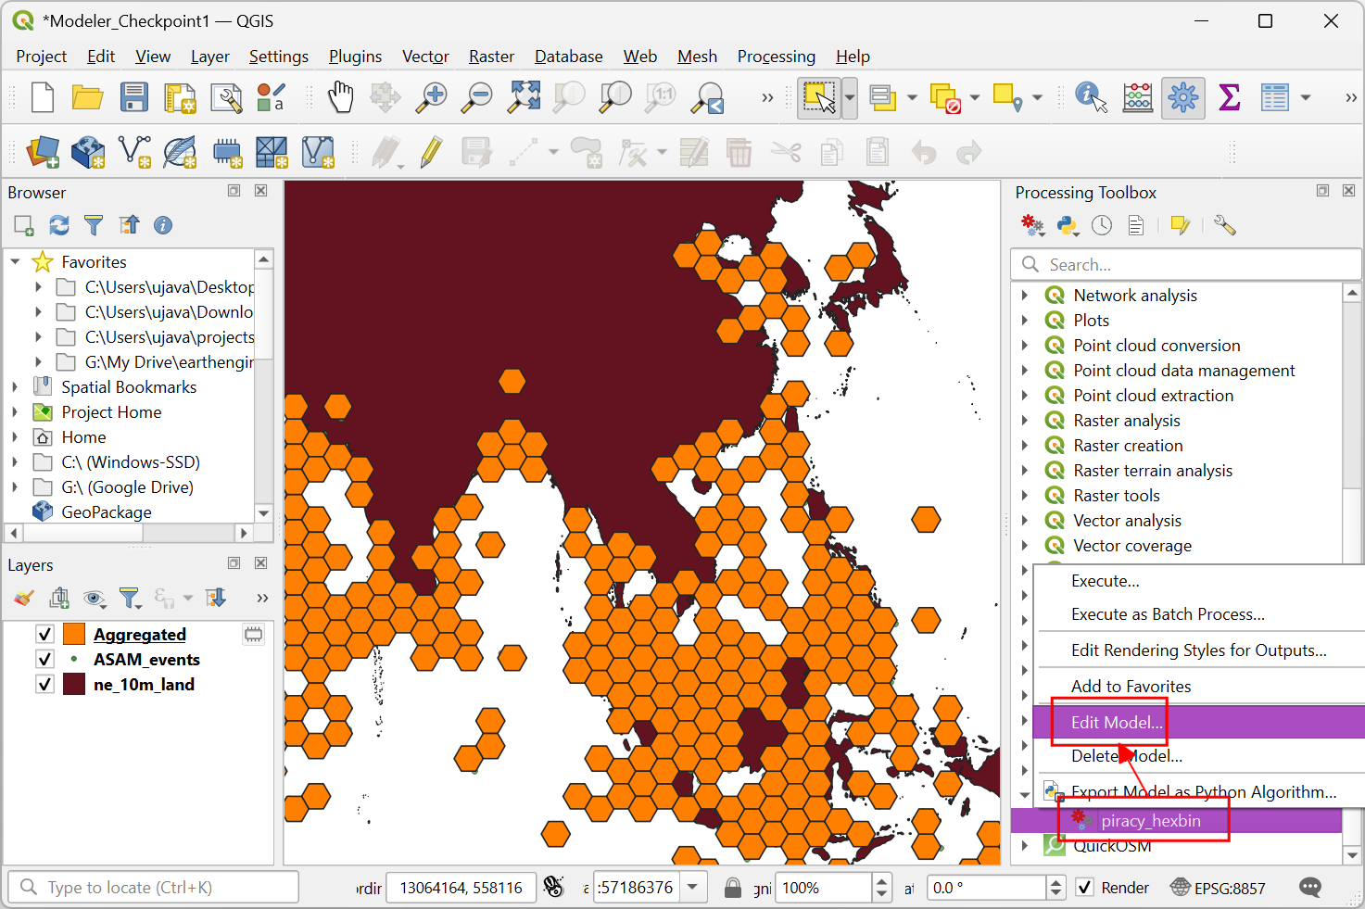1365x909 pixels.
Task: Click the Processing Toolbox history clock icon
Action: (1102, 225)
